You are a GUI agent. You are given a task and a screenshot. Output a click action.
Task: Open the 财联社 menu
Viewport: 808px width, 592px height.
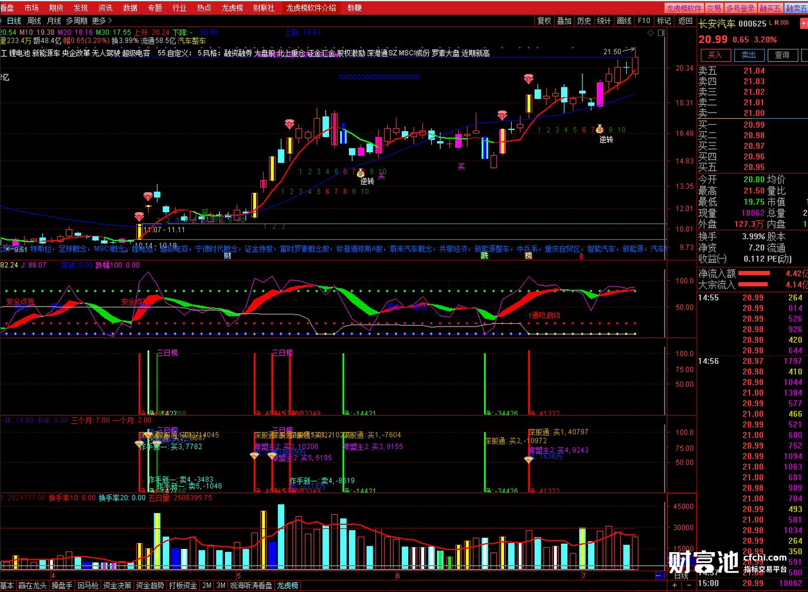tap(264, 8)
